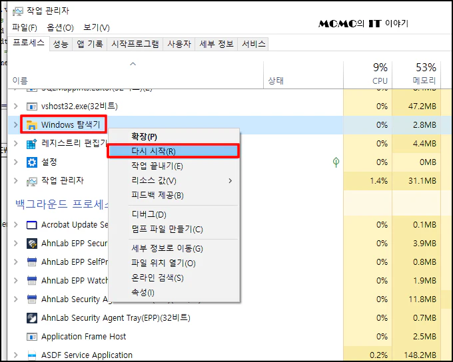Click the green leaf suspended-status icon
Screen dimensions: 453x362
pyautogui.click(x=336, y=162)
